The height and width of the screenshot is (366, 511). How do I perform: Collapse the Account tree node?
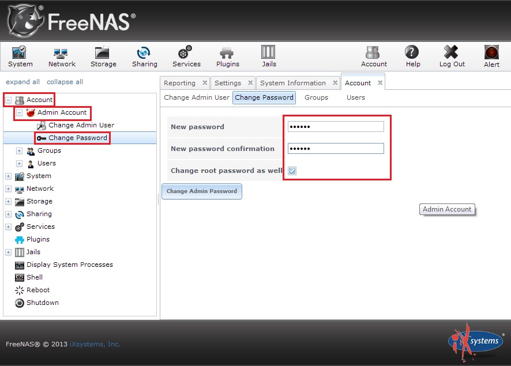(x=9, y=100)
